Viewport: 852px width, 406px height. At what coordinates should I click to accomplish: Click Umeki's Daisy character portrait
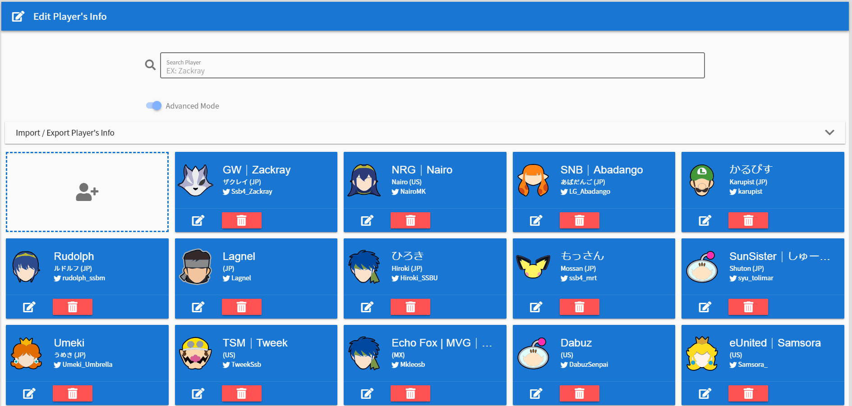point(26,354)
